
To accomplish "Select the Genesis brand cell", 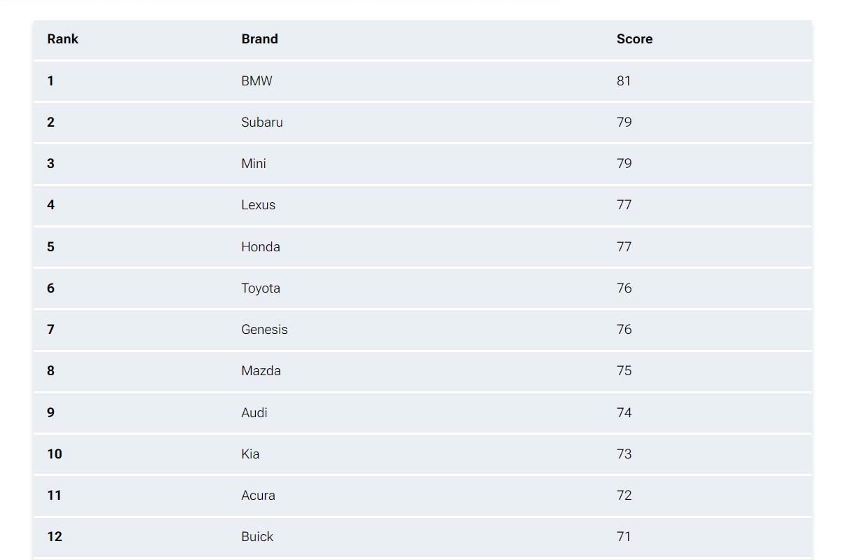I will click(x=264, y=330).
